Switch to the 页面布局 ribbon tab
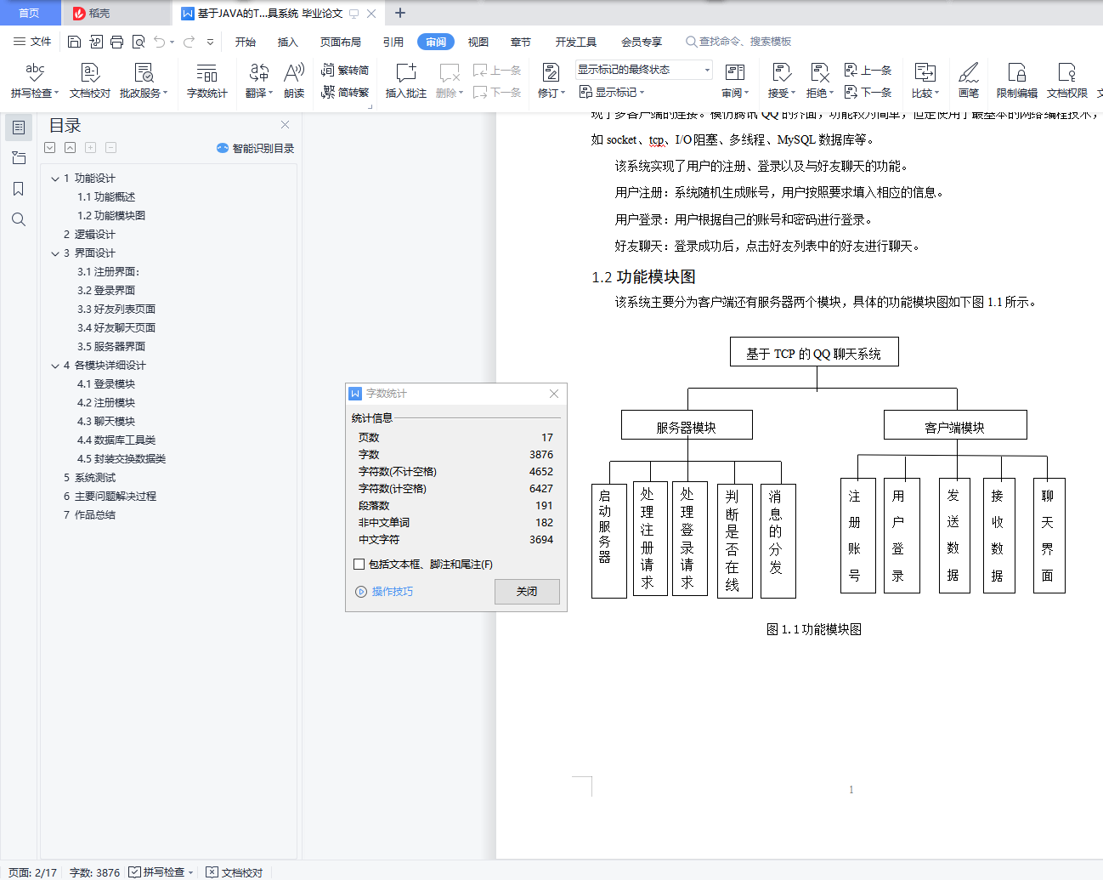This screenshot has height=880, width=1103. tap(341, 42)
